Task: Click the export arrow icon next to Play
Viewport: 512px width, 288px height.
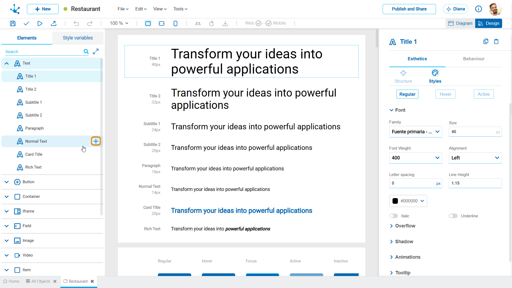Action: coord(54,23)
